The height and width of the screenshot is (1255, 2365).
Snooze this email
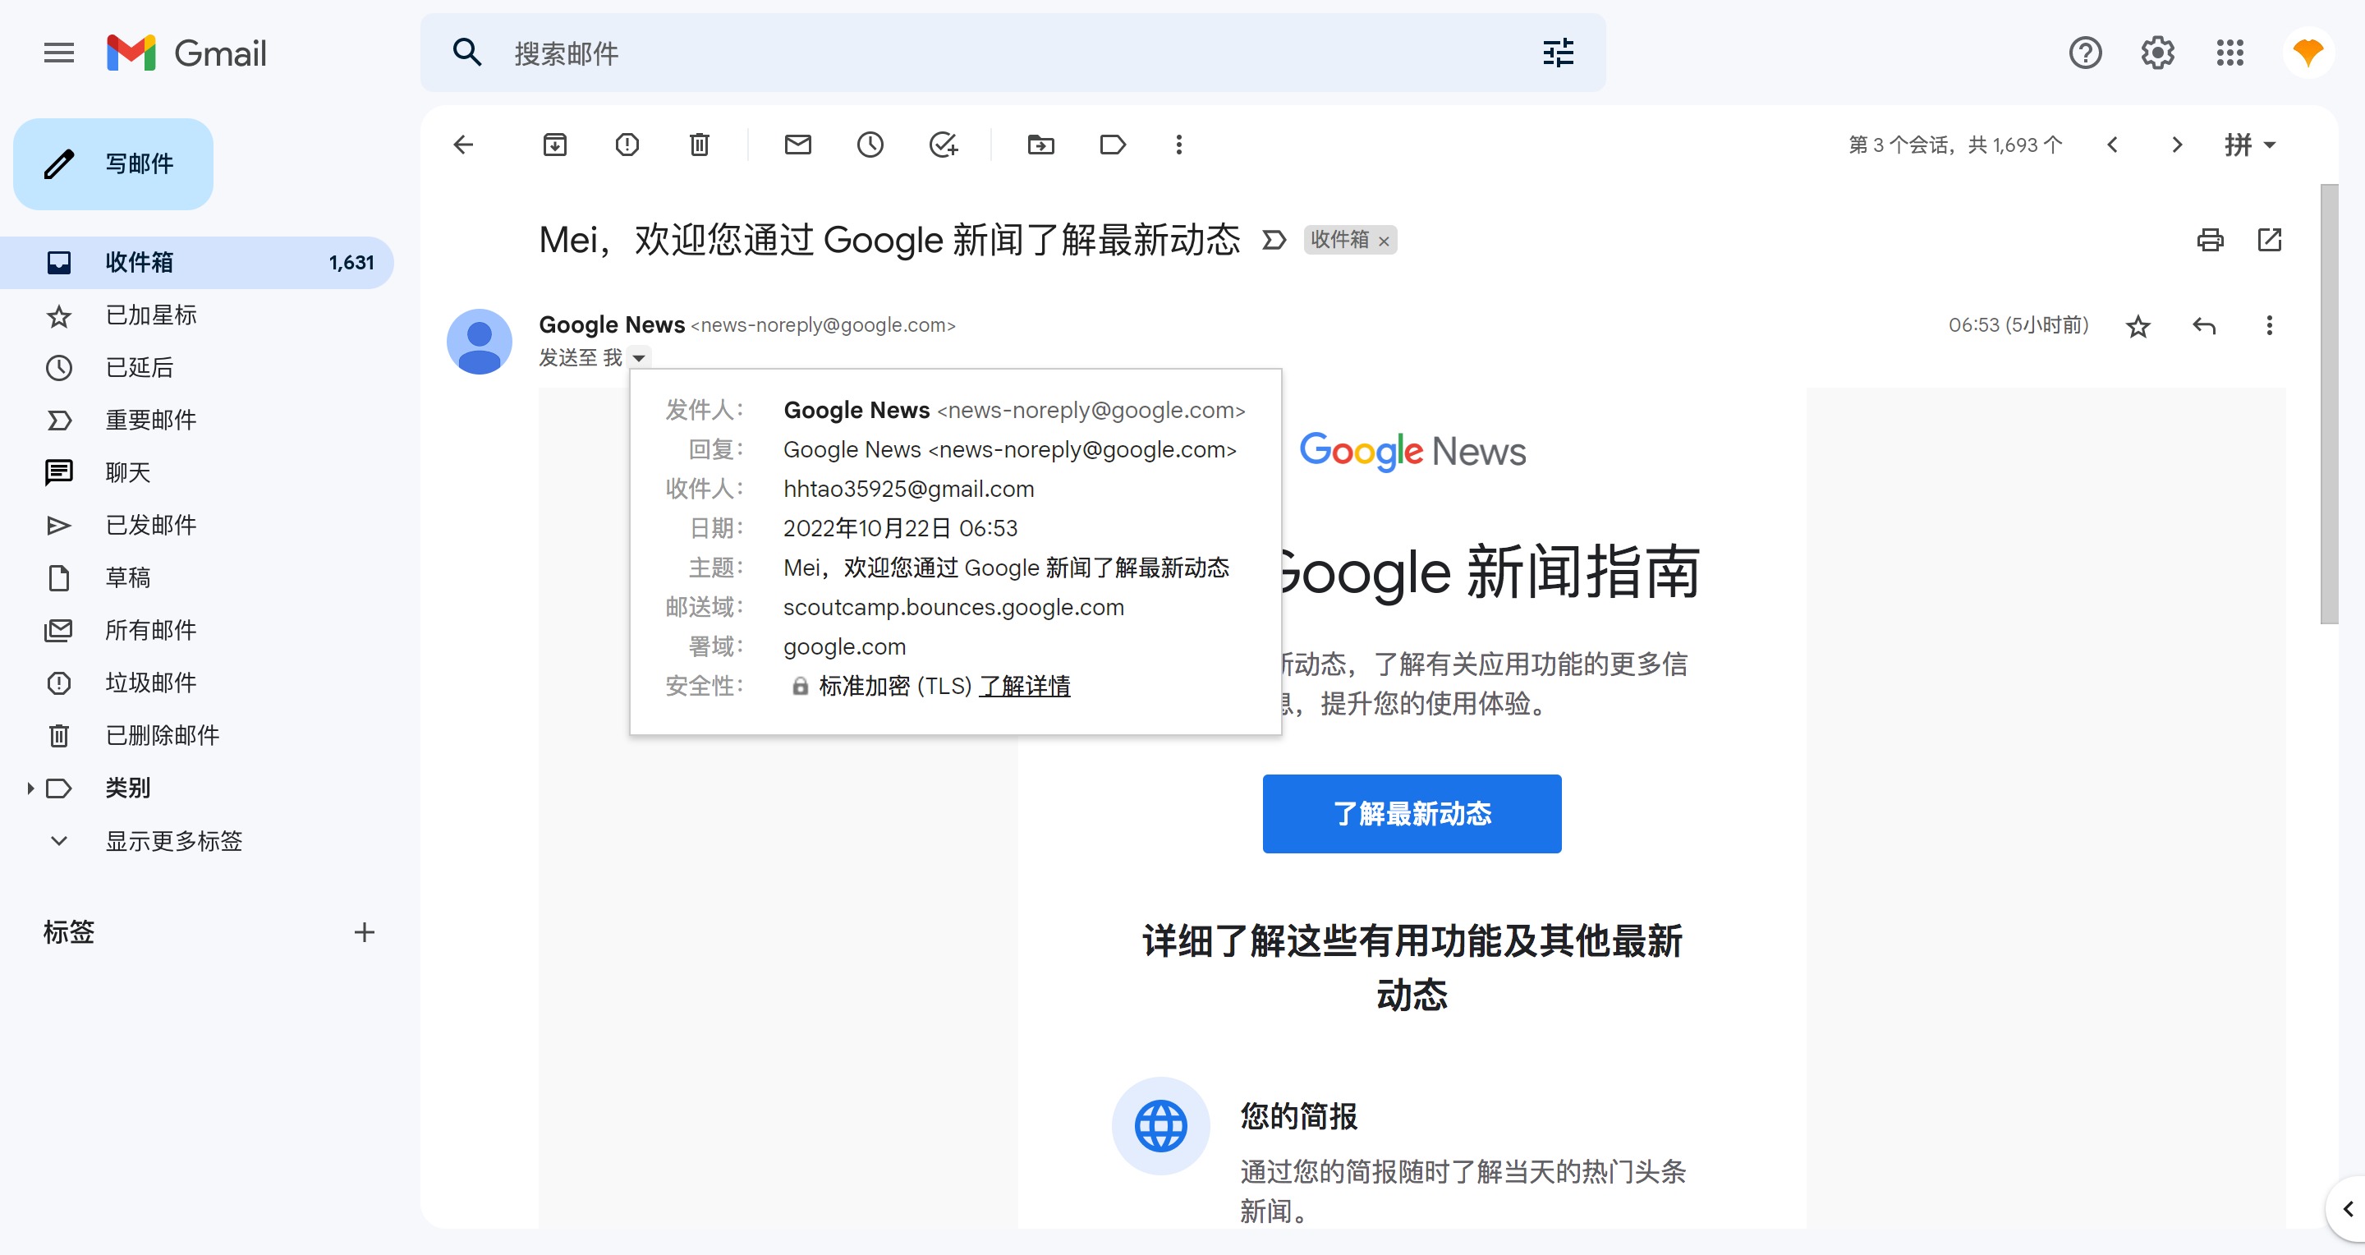(870, 144)
